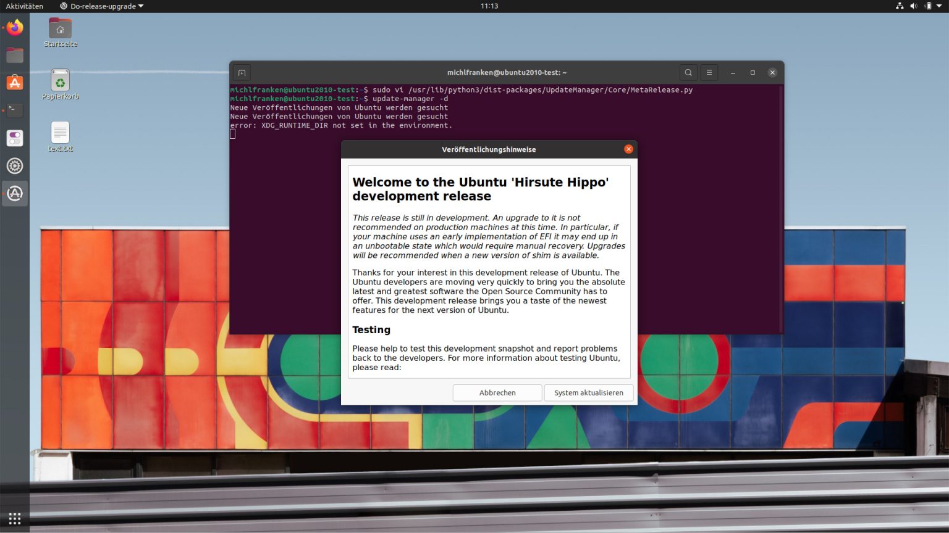Click terminal line 'error: XDG_RUNTIME_DIR not set'
The width and height of the screenshot is (949, 533).
coord(341,125)
